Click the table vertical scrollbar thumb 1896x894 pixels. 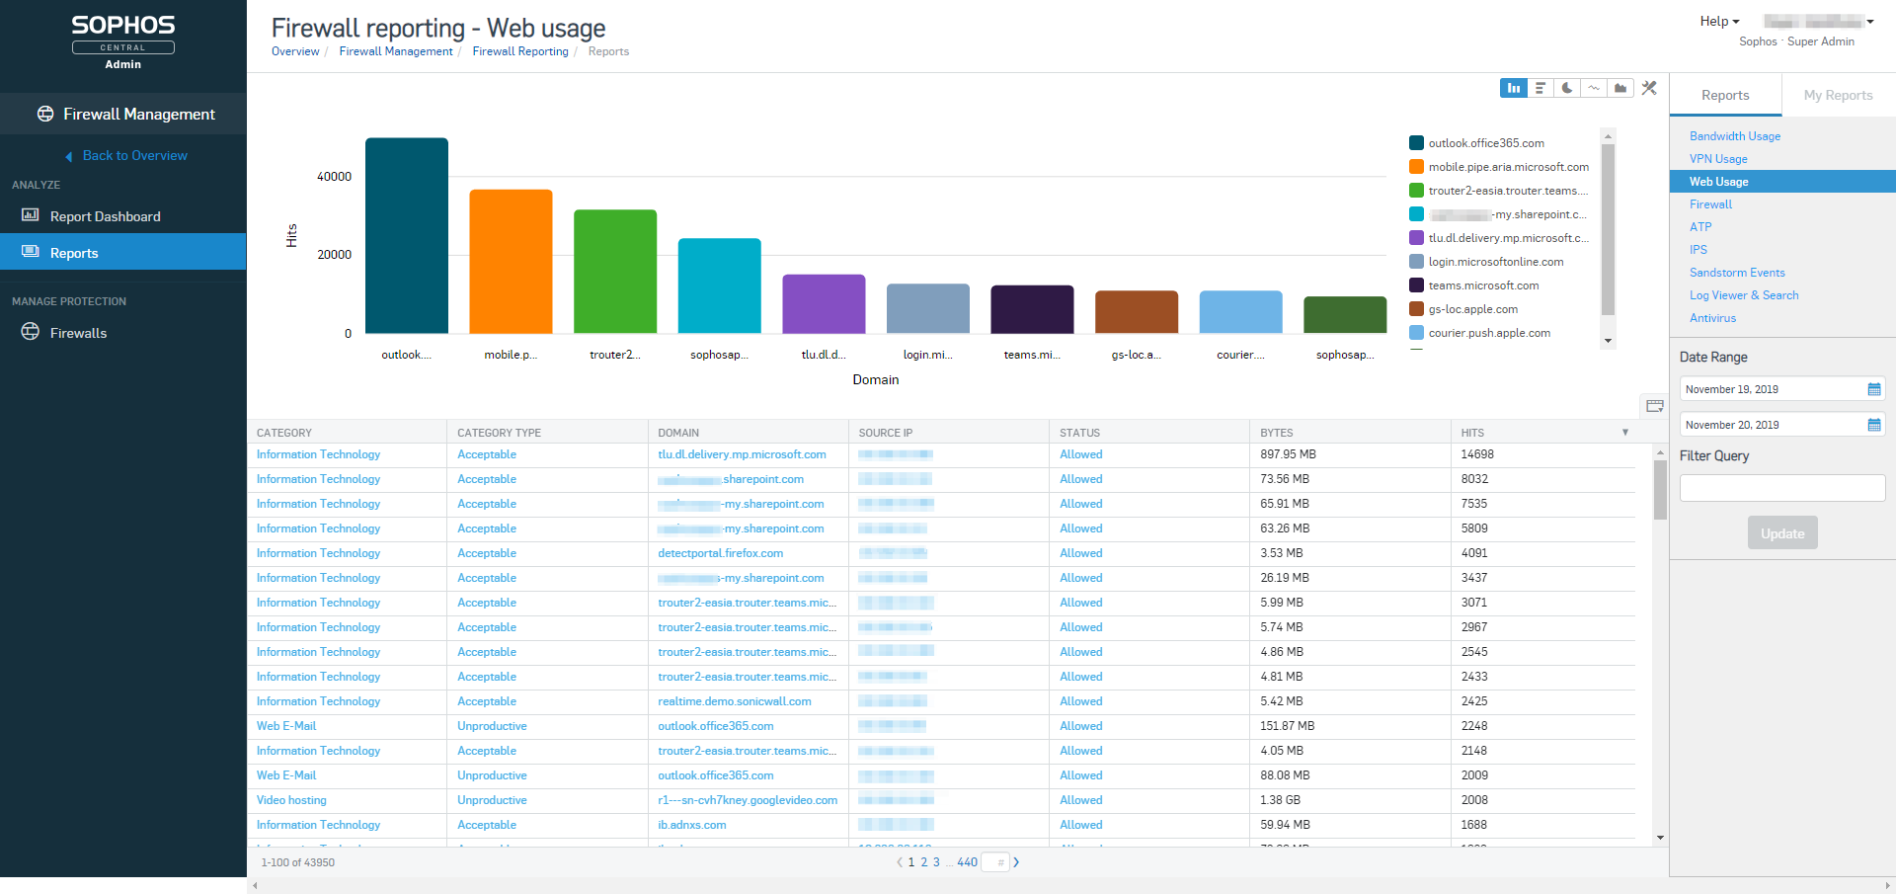(1660, 490)
